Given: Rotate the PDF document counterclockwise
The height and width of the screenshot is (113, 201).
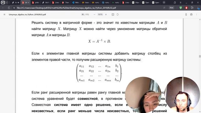Looking at the screenshot, I should click(x=117, y=14).
